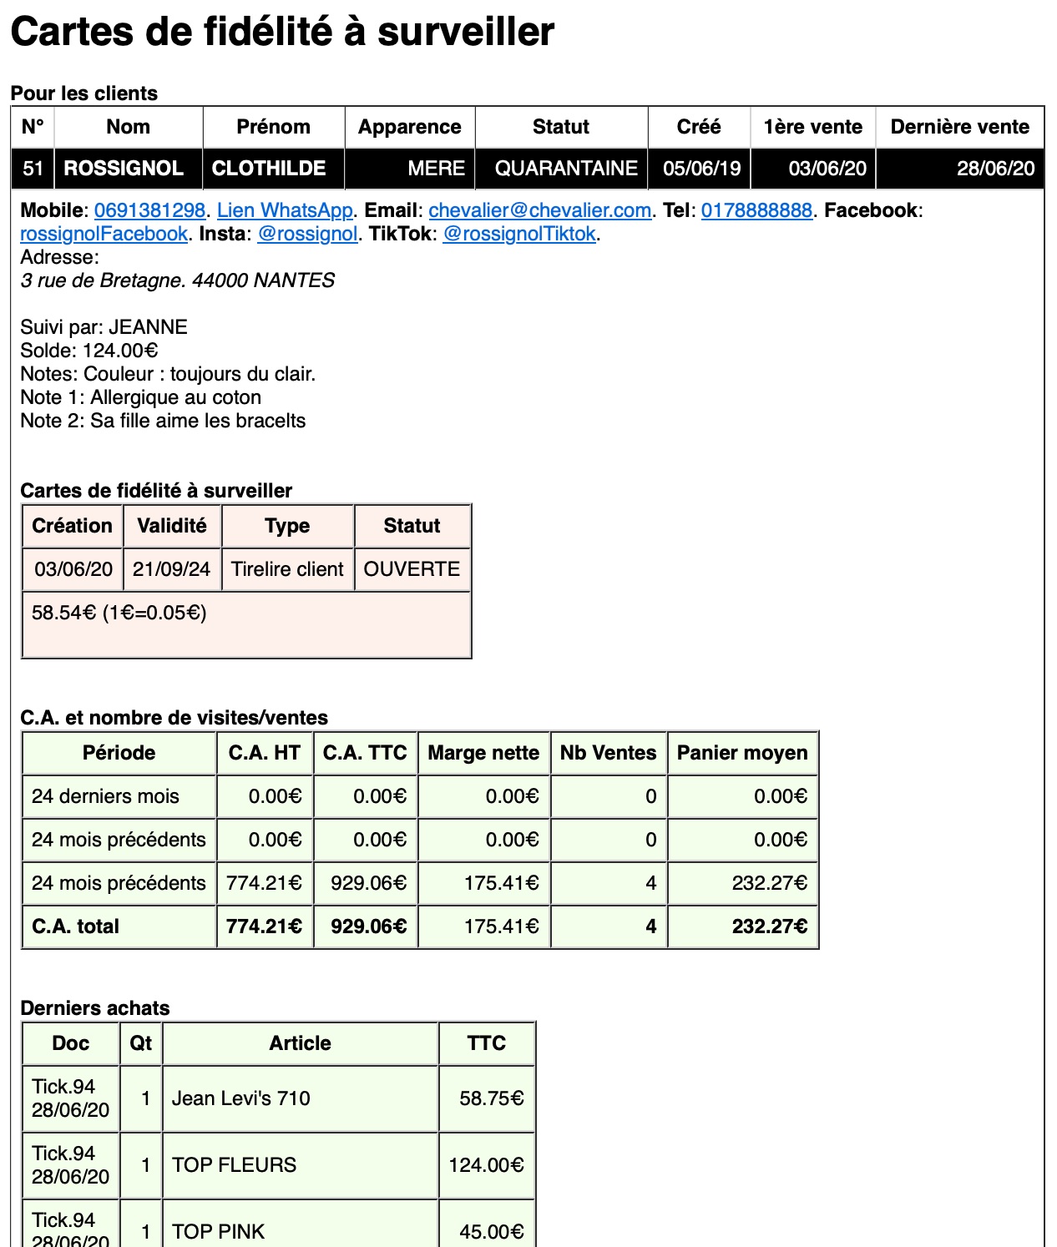Click the Panier moyen column header
The image size is (1057, 1247).
(x=741, y=753)
